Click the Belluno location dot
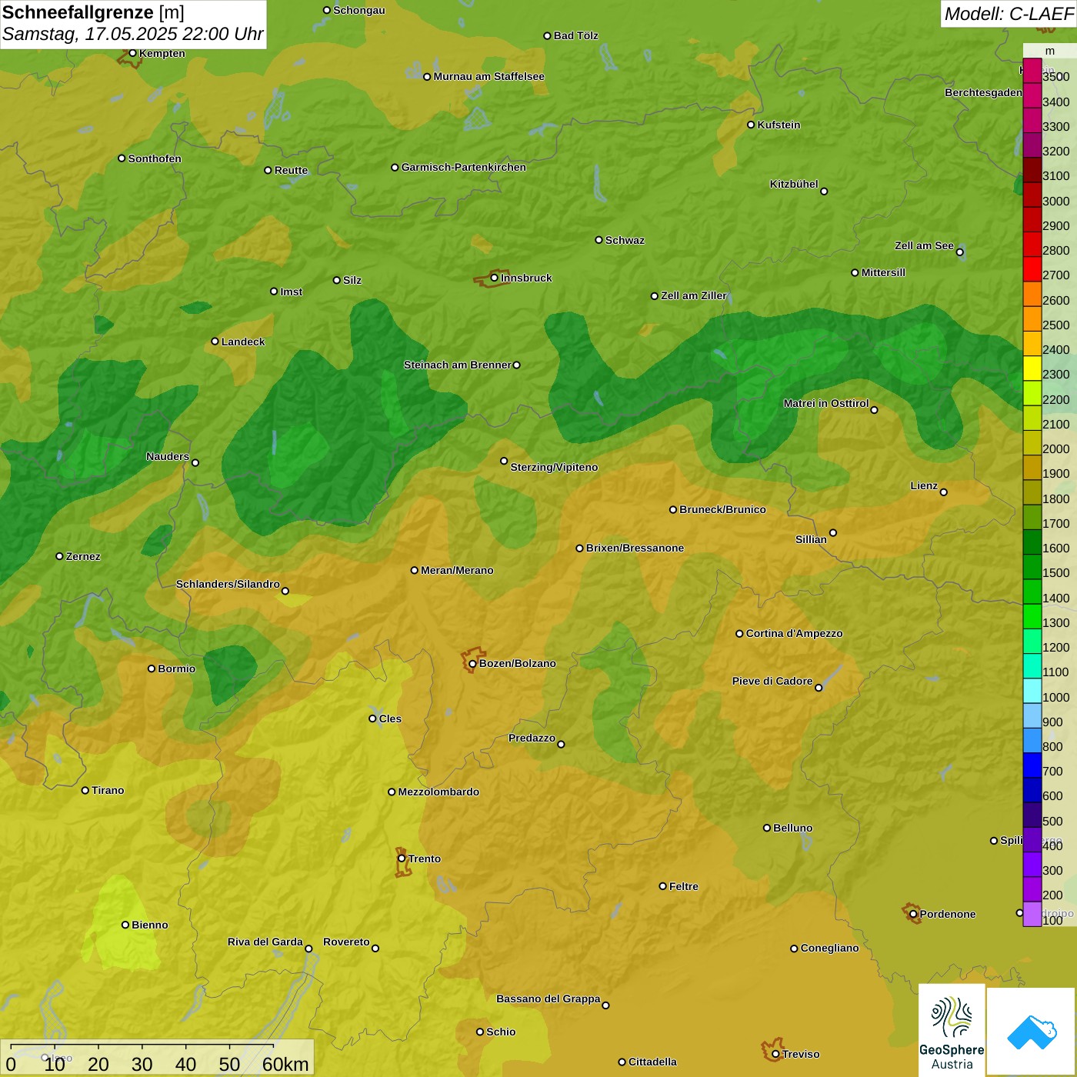The height and width of the screenshot is (1077, 1077). pos(767,828)
